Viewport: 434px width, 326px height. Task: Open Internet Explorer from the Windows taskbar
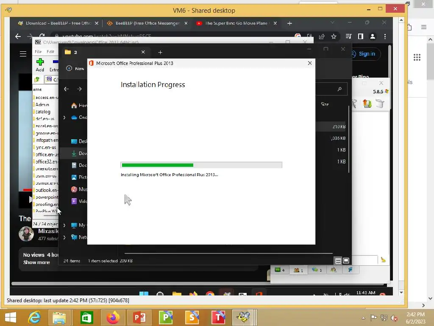click(34, 318)
